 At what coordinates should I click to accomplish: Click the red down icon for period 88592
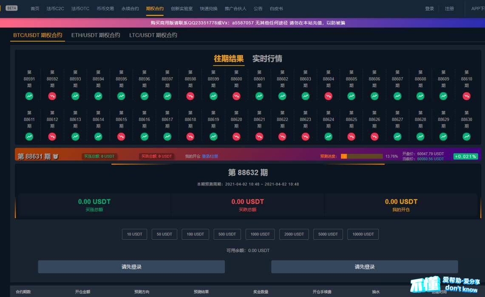click(52, 96)
